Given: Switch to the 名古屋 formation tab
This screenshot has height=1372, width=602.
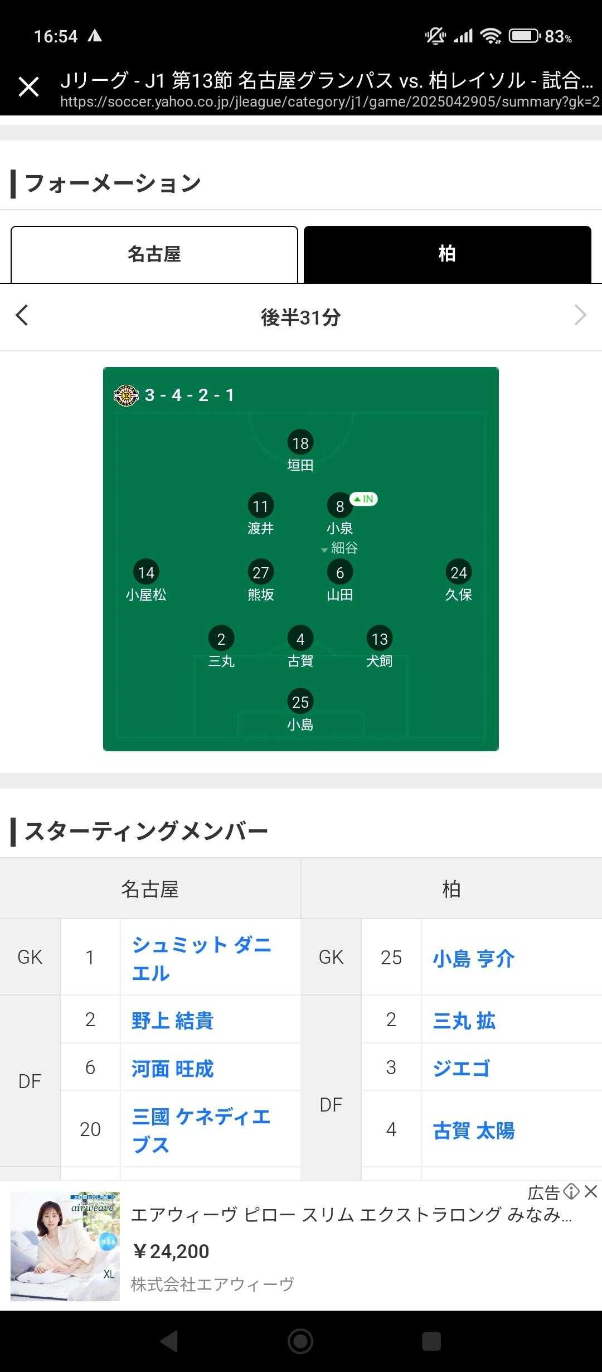Looking at the screenshot, I should pyautogui.click(x=154, y=254).
